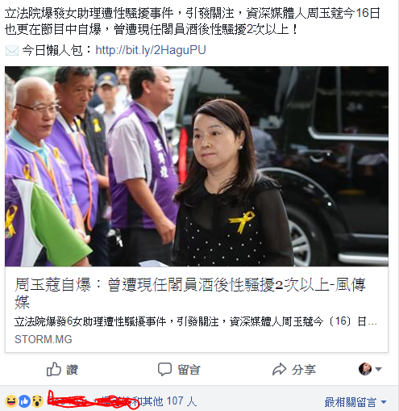Click the profile avatar next to 分享
Viewport: 399px width, 411px height.
point(365,369)
